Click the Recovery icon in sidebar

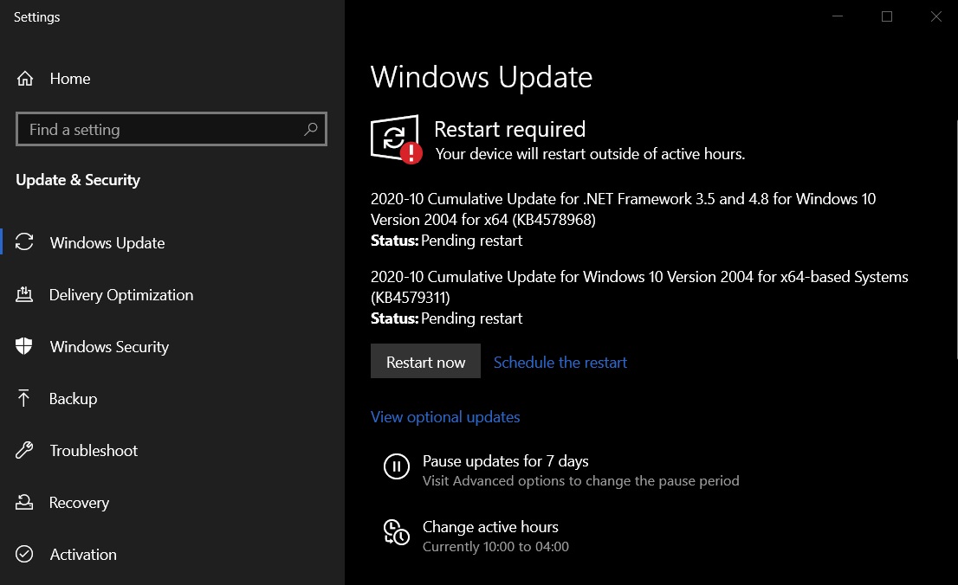point(24,502)
